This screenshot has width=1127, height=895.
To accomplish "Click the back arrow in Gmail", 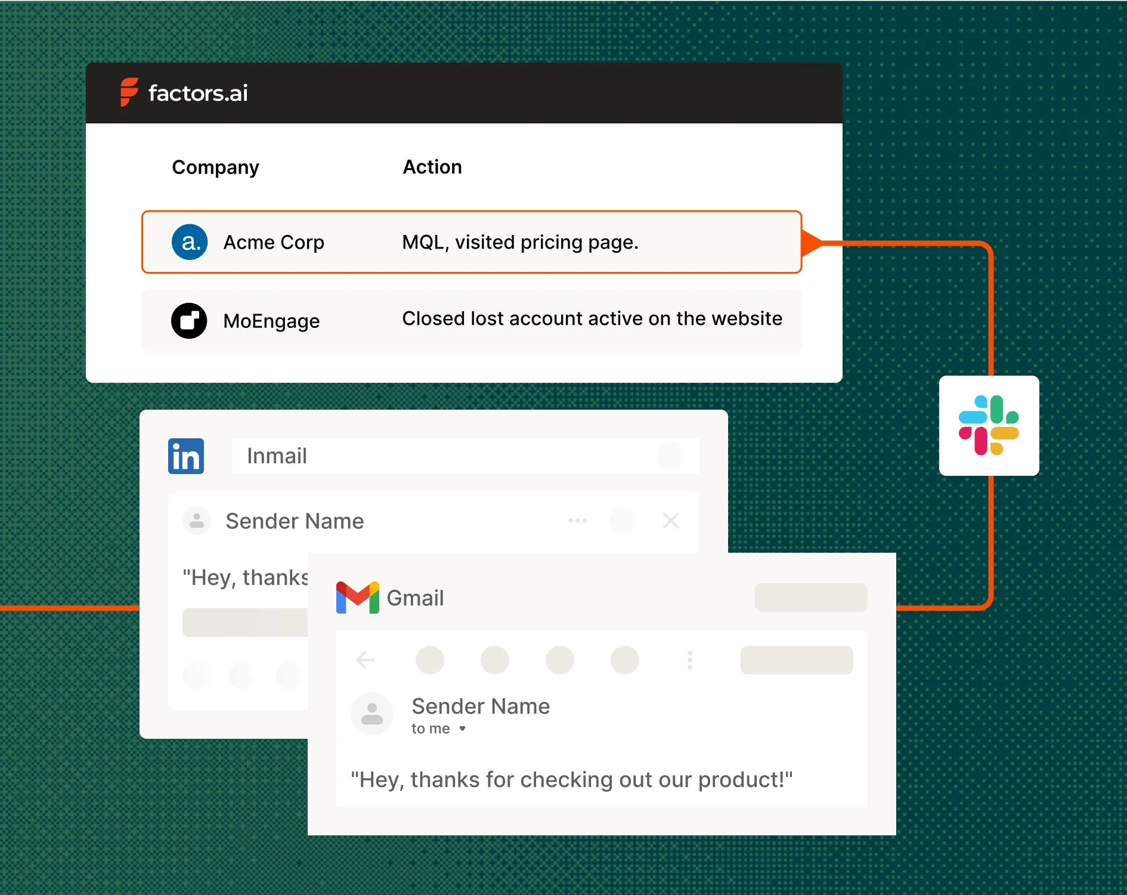I will (x=365, y=660).
